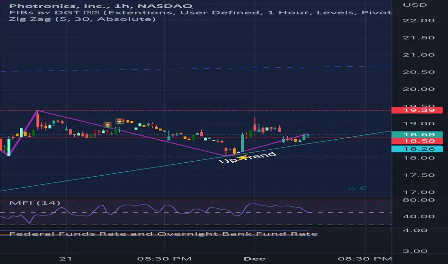The height and width of the screenshot is (264, 448).
Task: Open the FIBs by DGT indicator legend
Action: tap(200, 12)
